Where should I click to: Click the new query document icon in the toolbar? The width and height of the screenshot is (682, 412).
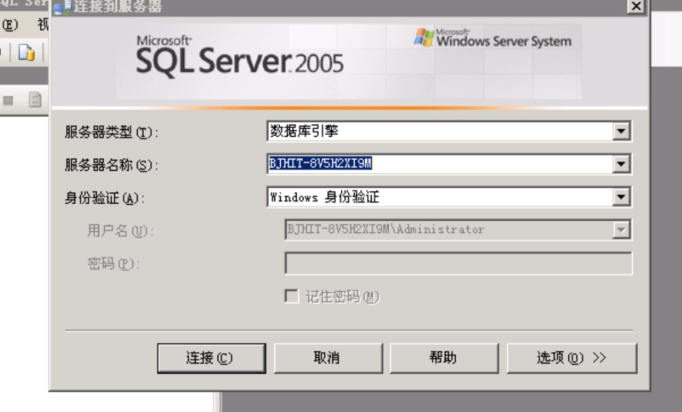click(26, 52)
